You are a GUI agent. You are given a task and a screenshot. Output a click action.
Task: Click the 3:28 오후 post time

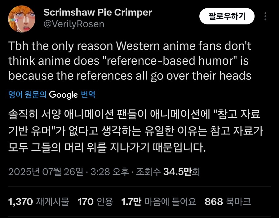point(110,172)
